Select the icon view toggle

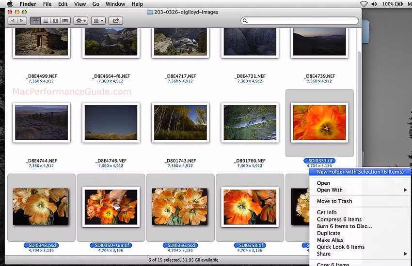[x=35, y=21]
